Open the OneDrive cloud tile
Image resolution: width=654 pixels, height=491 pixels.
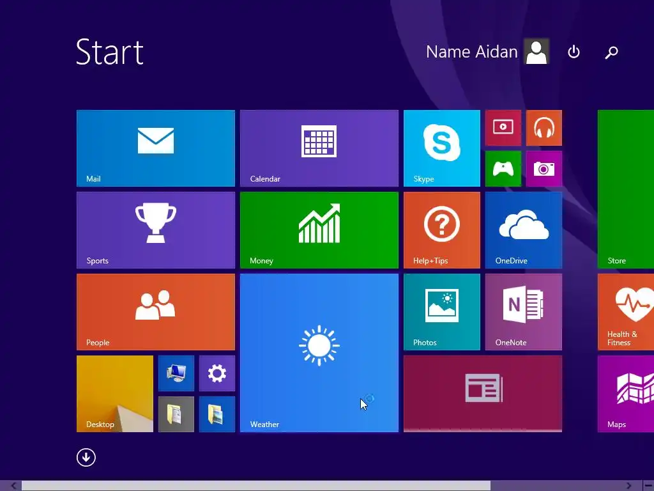click(524, 230)
